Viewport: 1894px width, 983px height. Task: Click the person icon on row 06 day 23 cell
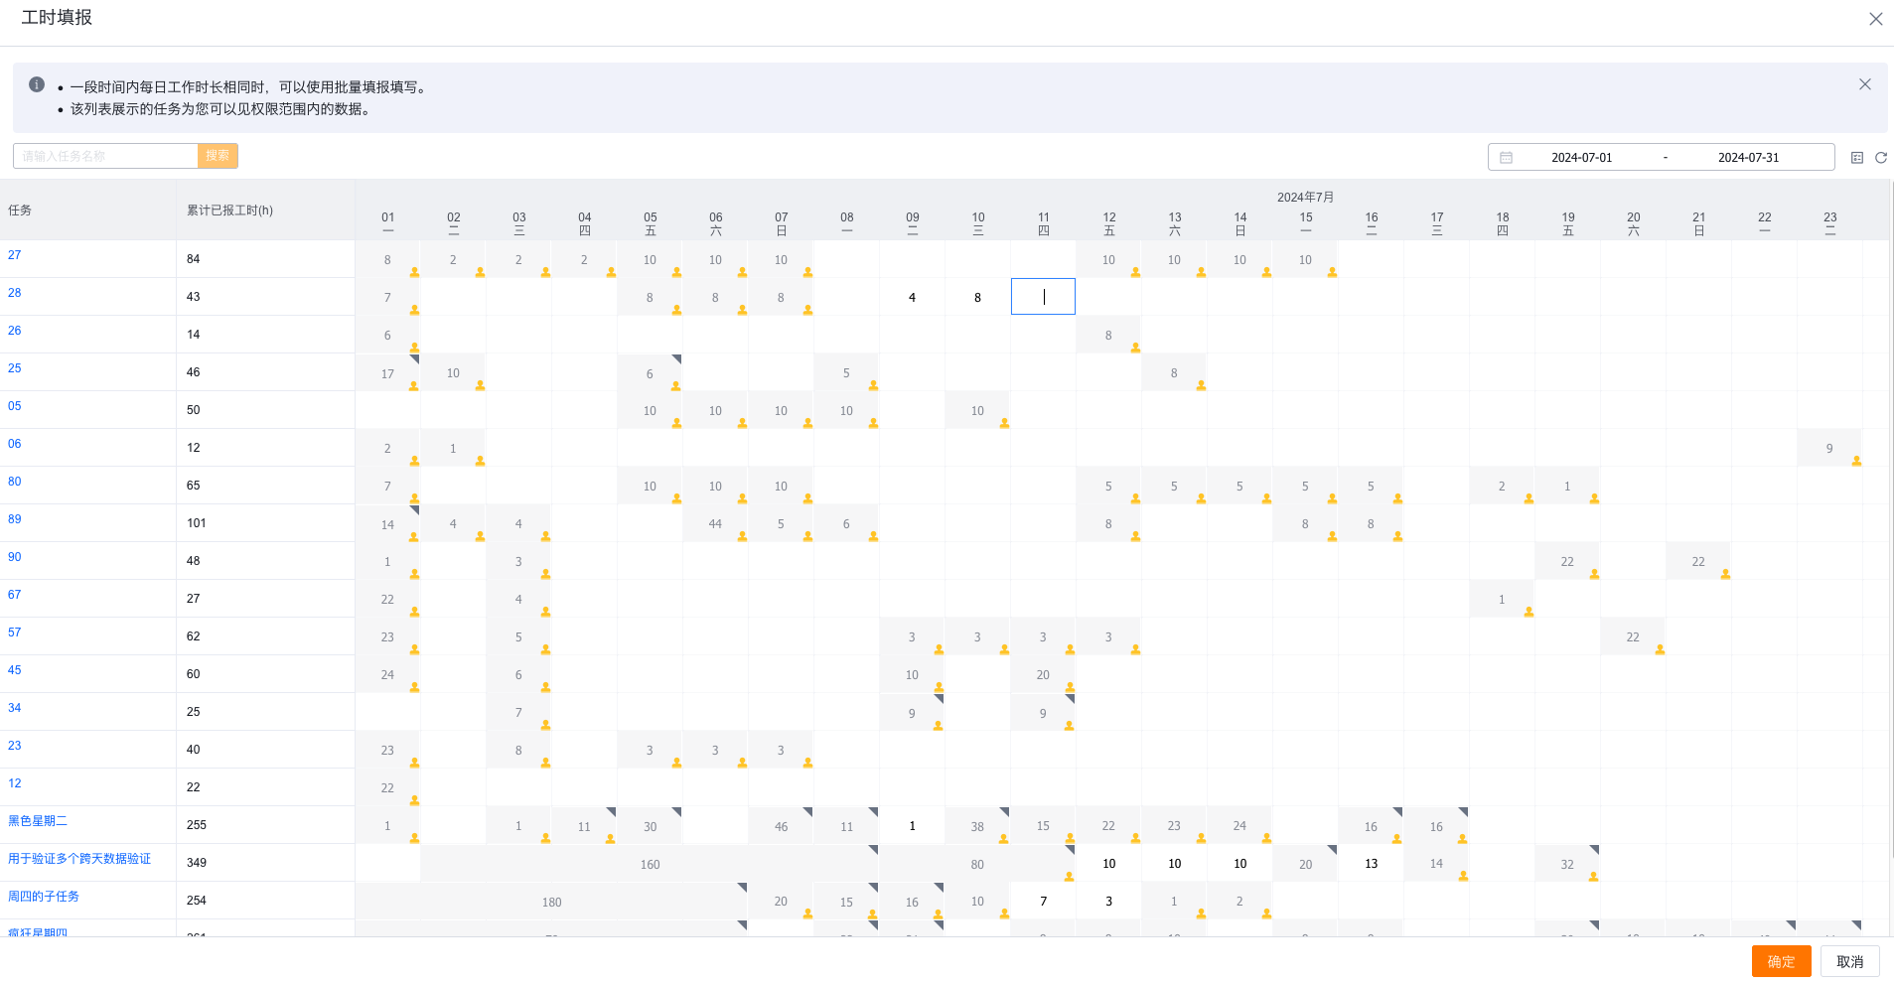click(1855, 461)
